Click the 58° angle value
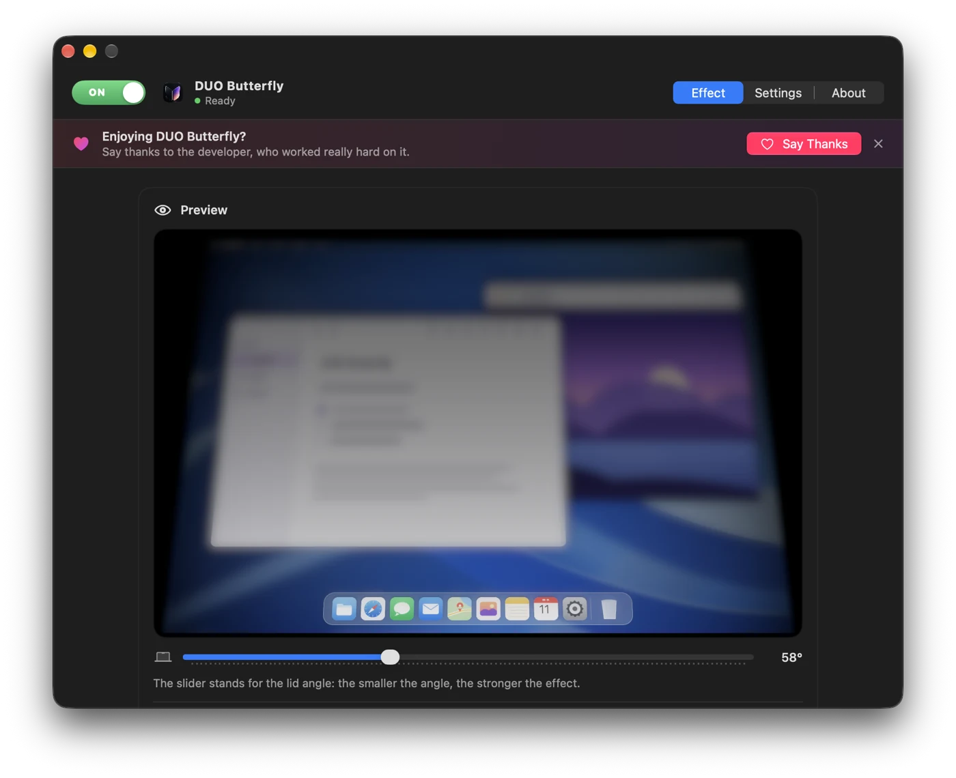 tap(791, 657)
